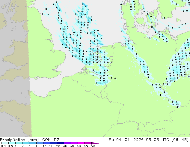This screenshot has width=190, height=147.
Task: Select the 20–25 mm legend swatch
Action: (53, 143)
